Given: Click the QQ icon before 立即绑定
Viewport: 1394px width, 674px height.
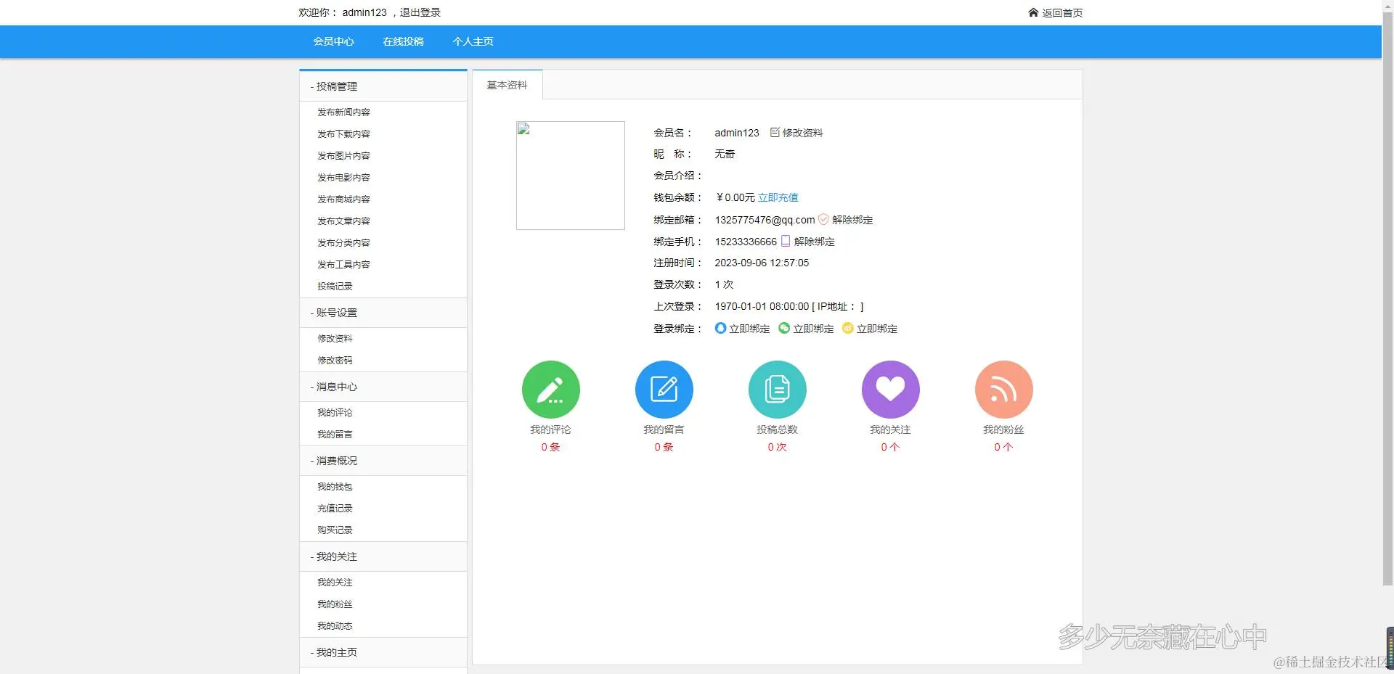Looking at the screenshot, I should (x=720, y=328).
